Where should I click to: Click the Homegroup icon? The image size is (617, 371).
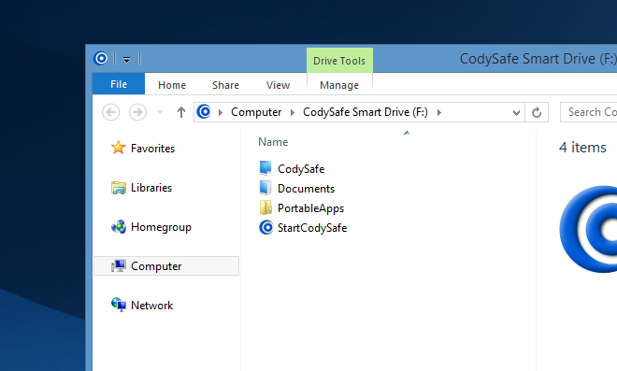[x=118, y=226]
